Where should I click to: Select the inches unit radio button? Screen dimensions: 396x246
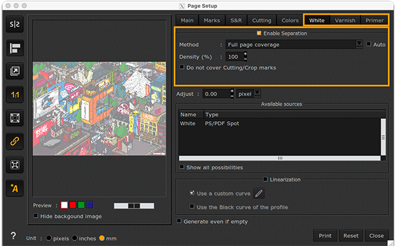point(75,238)
